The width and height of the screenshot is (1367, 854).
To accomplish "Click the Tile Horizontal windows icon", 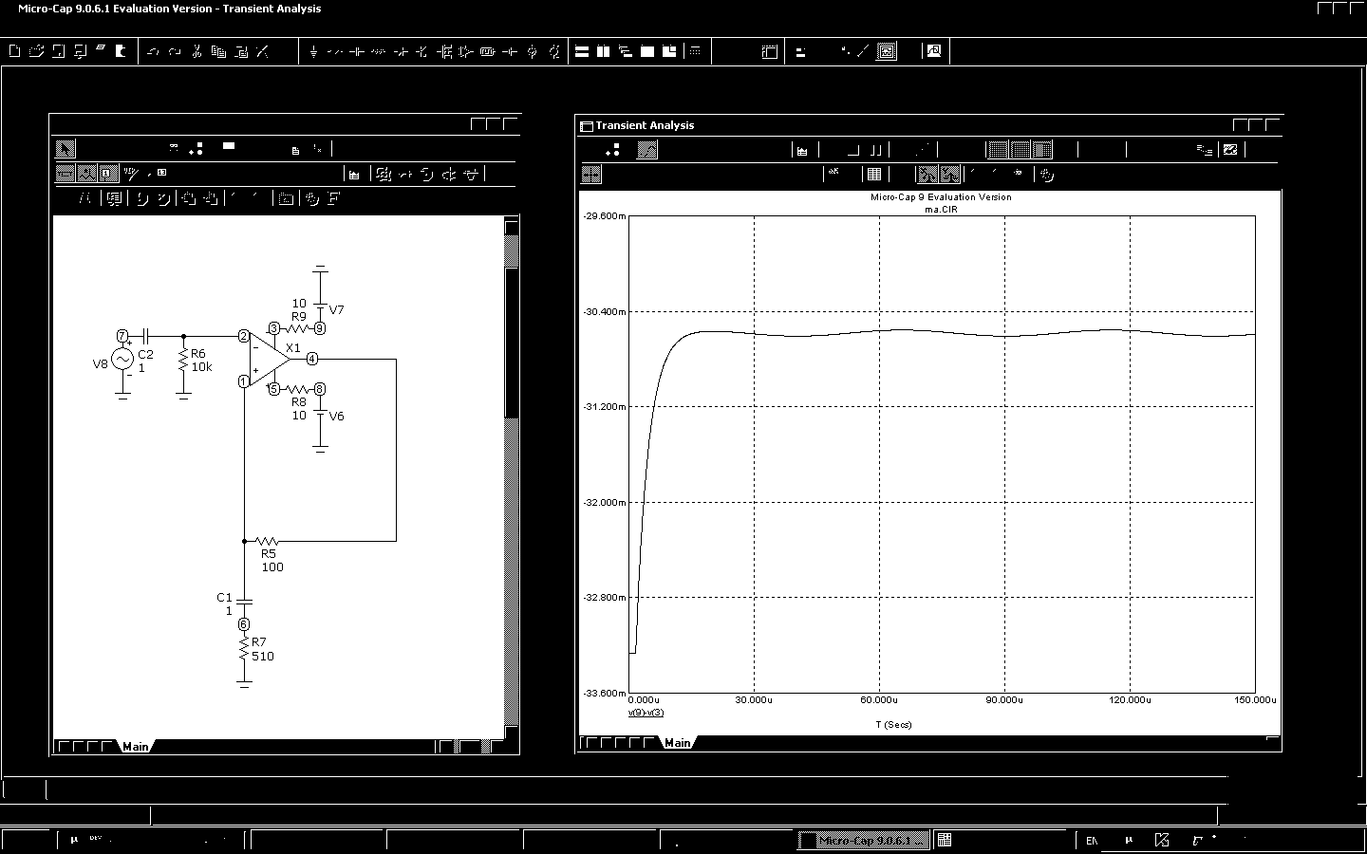I will coord(583,52).
